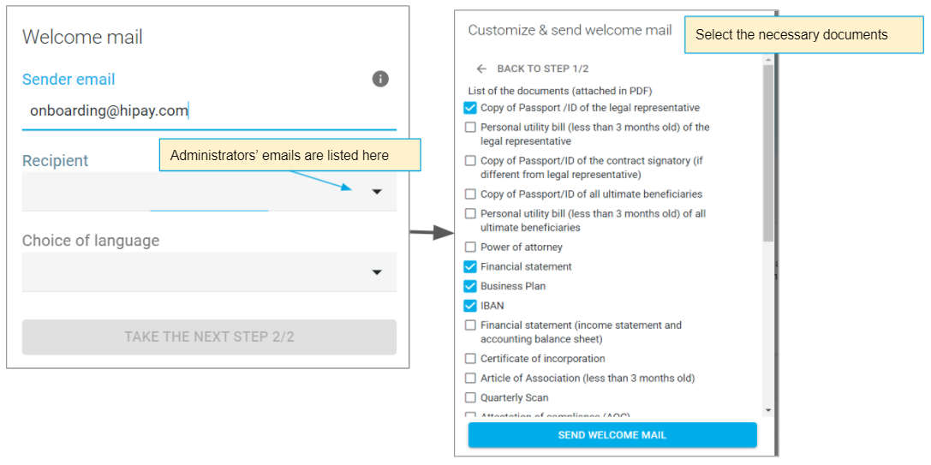
Task: Click the back arrow icon to step 1/2
Action: [481, 69]
